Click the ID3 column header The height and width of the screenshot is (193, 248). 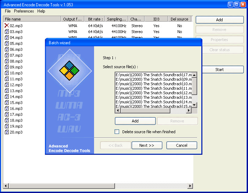[156, 19]
